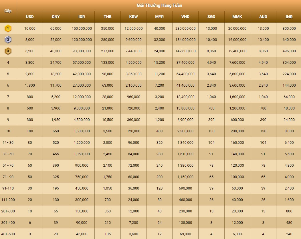301x239 pixels.
Task: Select the 24,700 CNY prize cell
Action: coord(56,62)
